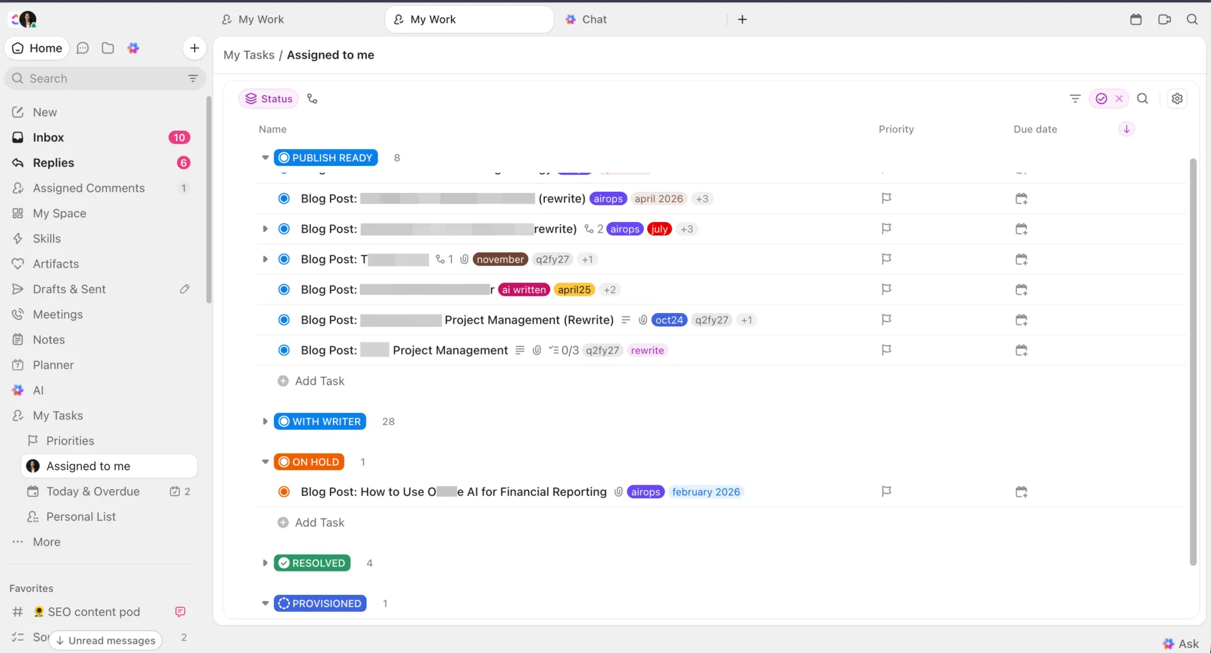Click the plus create button in sidebar
Image resolution: width=1211 pixels, height=653 pixels.
point(194,48)
